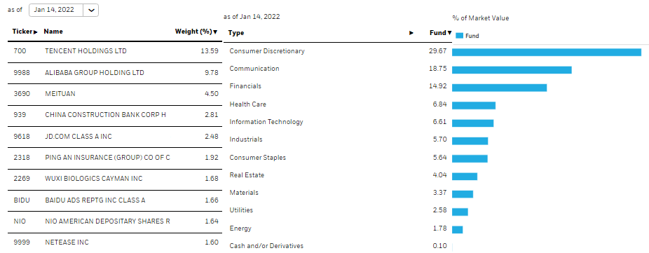Sort sector table by Type arrow
This screenshot has width=649, height=253.
coord(411,33)
